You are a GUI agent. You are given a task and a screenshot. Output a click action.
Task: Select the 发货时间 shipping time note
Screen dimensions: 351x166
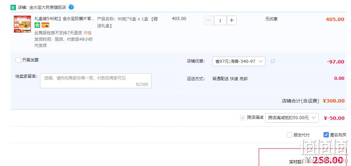pos(63,42)
